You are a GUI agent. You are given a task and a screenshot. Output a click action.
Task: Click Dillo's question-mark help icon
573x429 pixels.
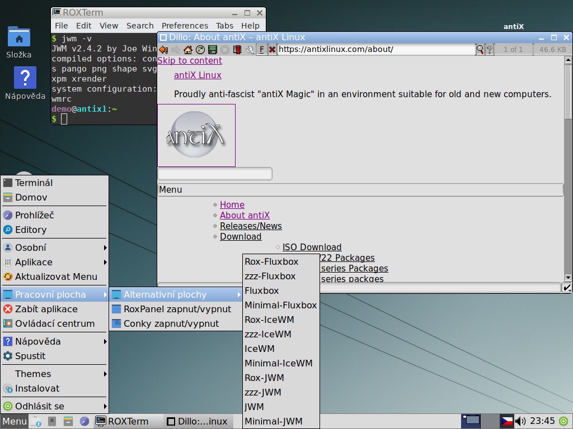click(490, 50)
